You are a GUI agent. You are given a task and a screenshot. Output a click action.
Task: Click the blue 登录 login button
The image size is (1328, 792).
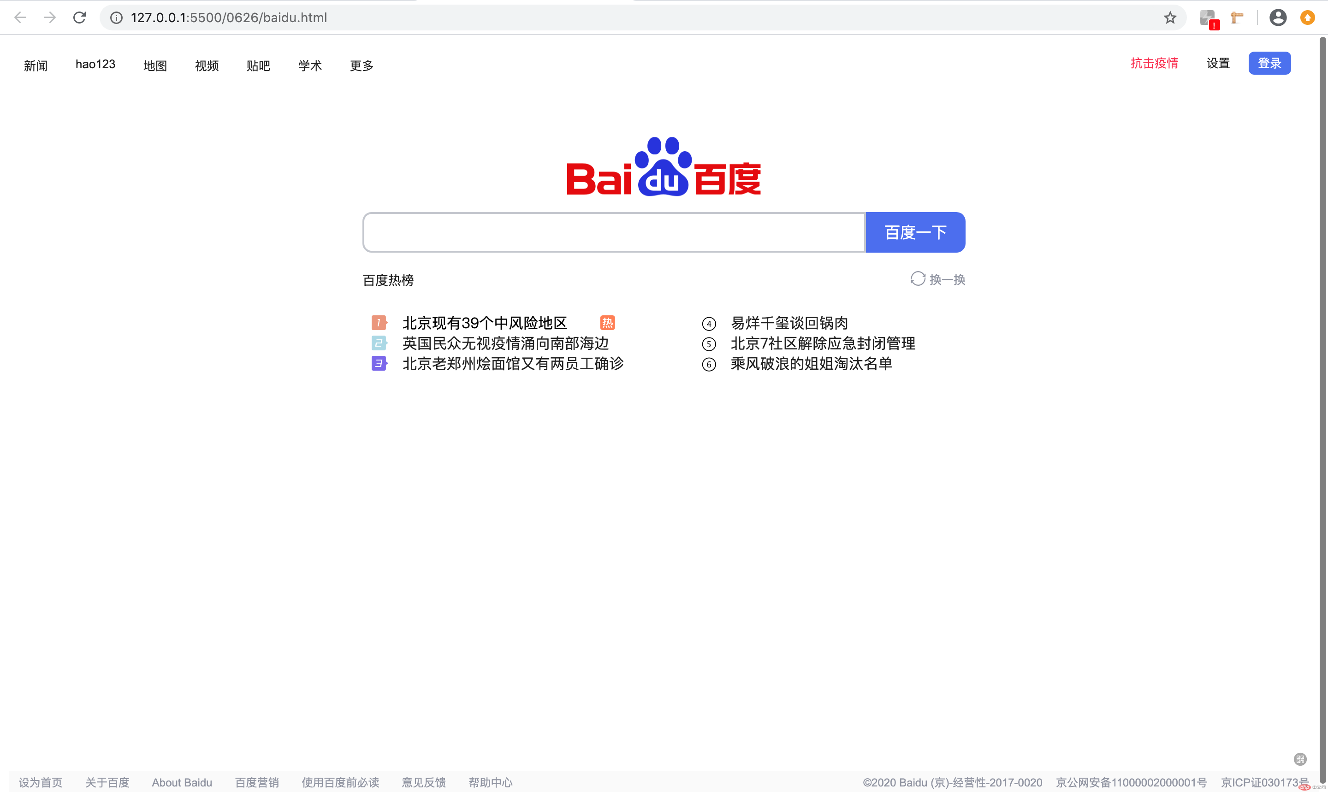[x=1270, y=63]
